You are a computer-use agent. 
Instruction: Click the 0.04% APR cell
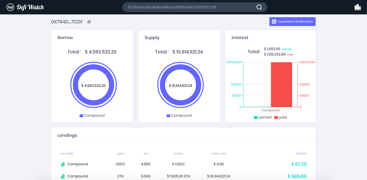pyautogui.click(x=146, y=176)
